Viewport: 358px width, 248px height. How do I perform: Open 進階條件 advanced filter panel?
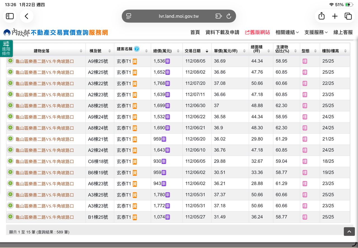6,49
